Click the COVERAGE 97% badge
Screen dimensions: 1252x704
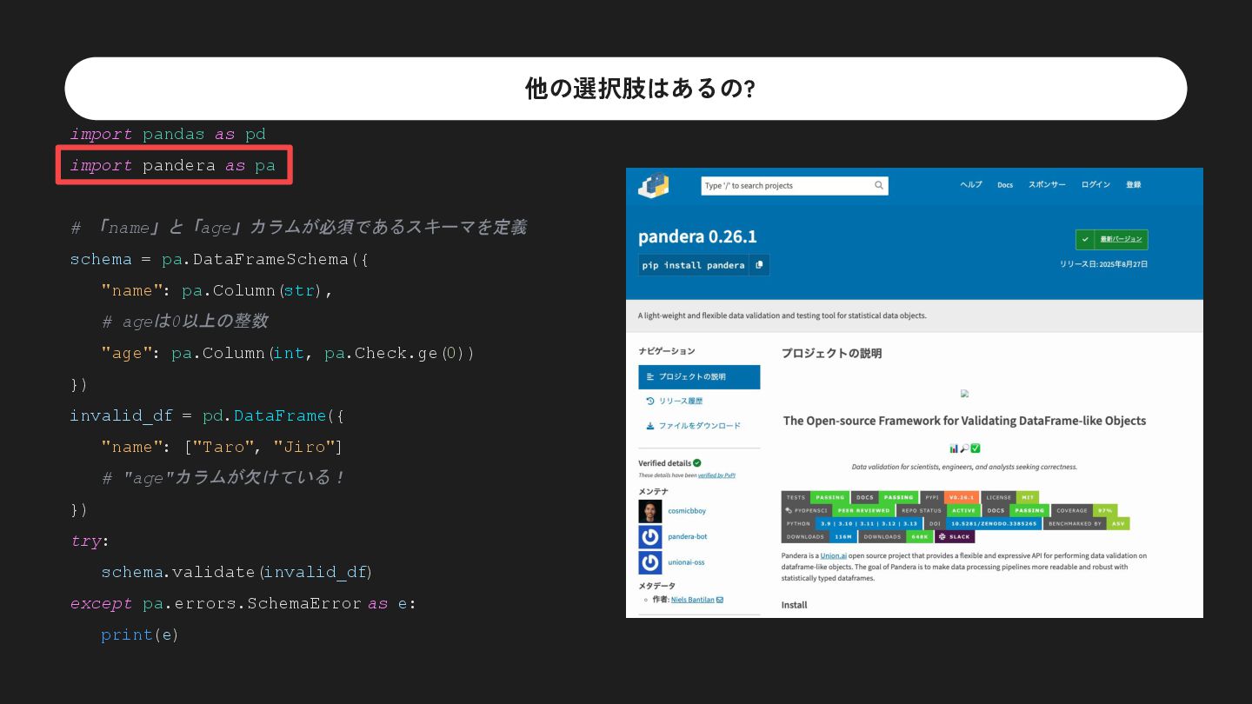click(1084, 511)
